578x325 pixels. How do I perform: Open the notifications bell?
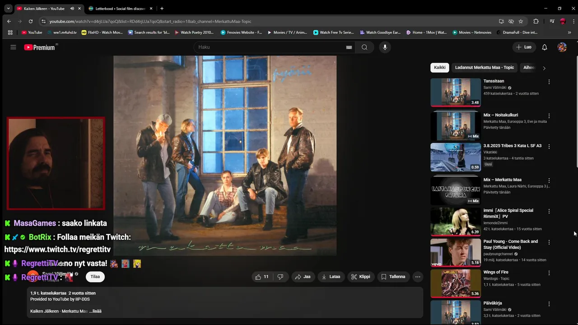[x=545, y=47]
